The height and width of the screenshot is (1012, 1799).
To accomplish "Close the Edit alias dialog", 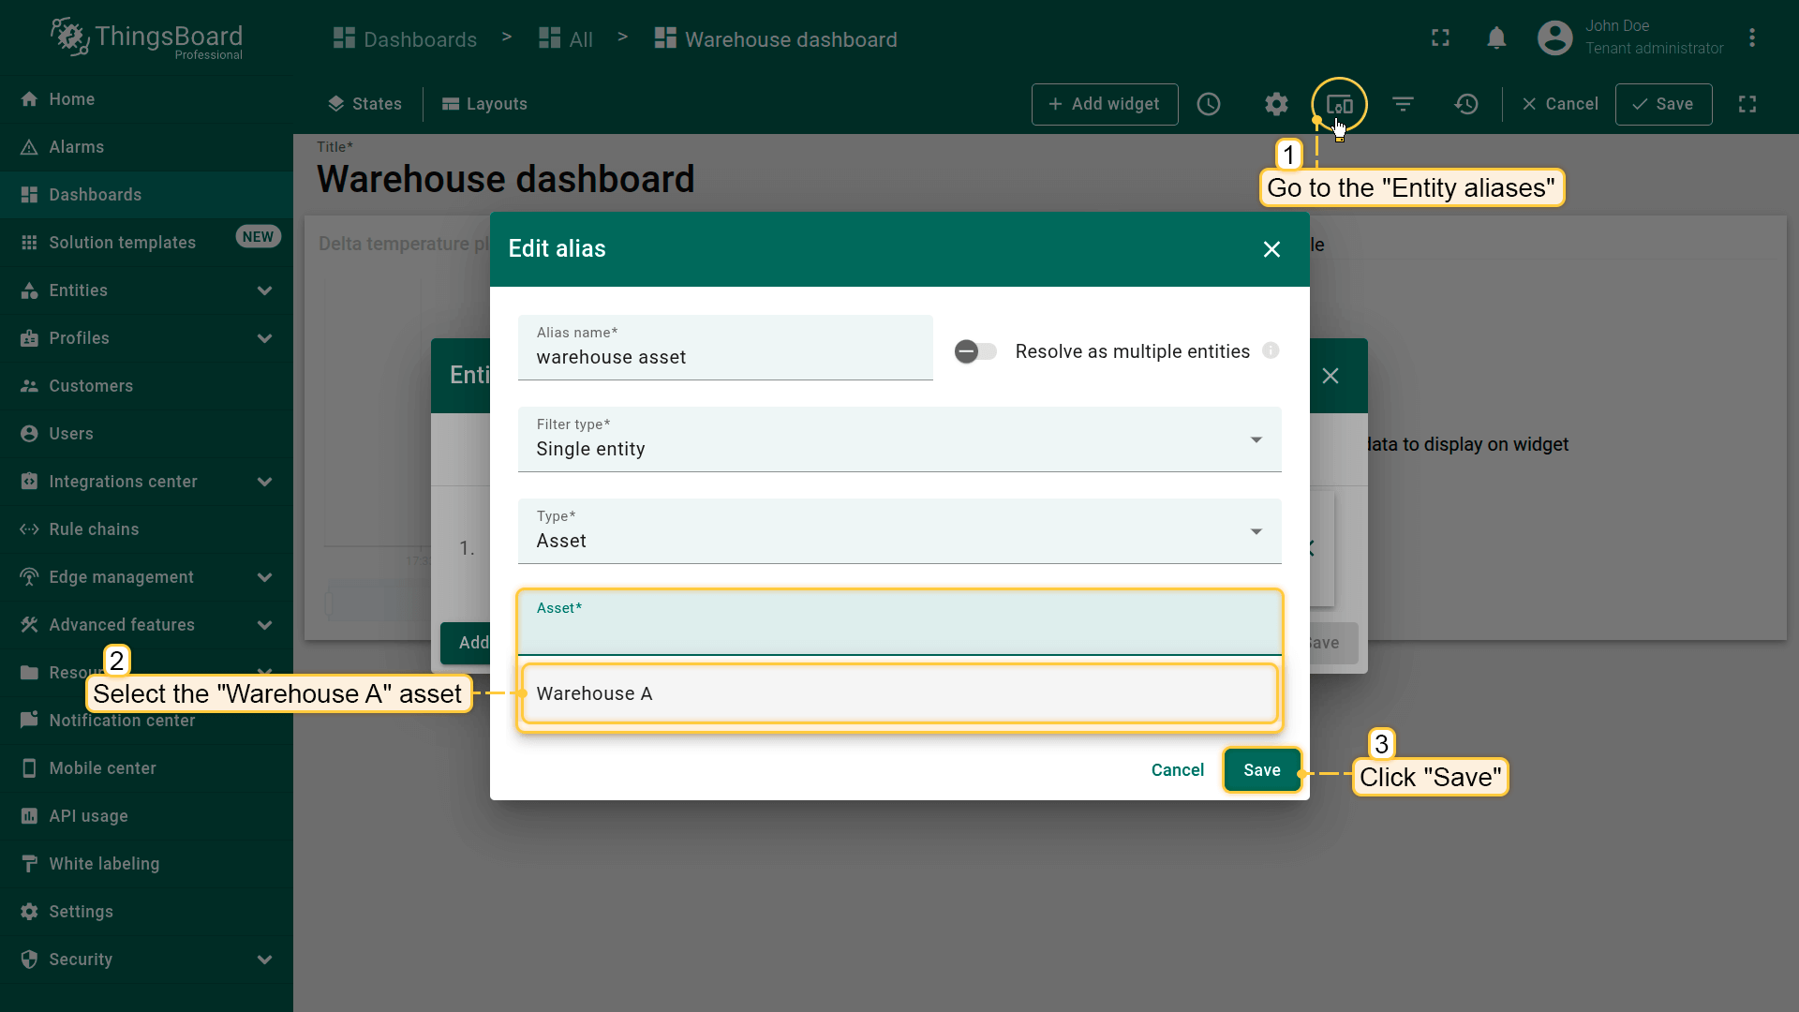I will point(1271,249).
